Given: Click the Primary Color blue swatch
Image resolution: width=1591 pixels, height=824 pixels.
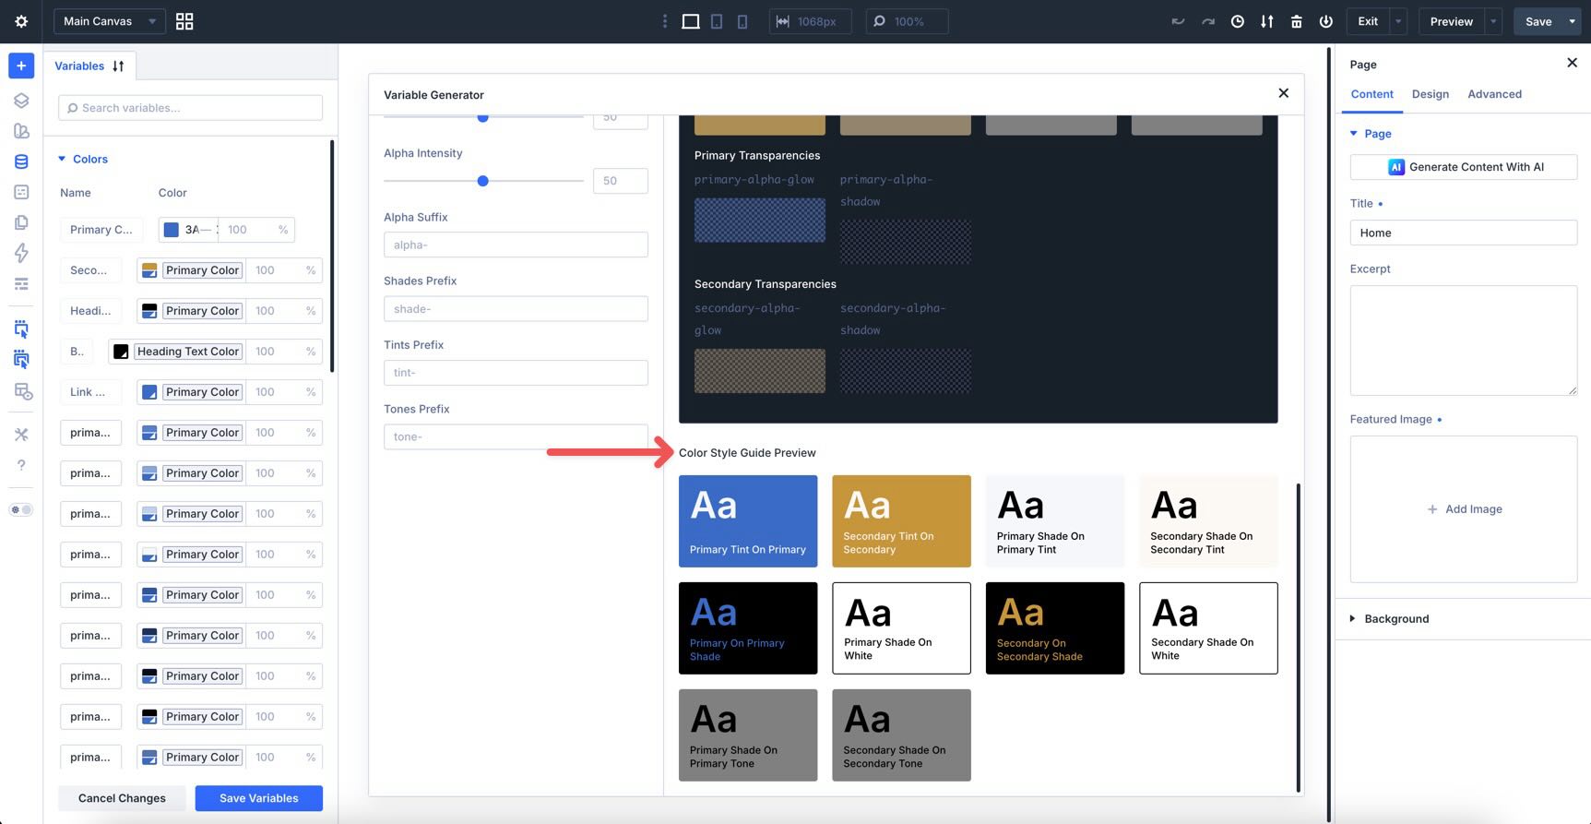Looking at the screenshot, I should (172, 230).
